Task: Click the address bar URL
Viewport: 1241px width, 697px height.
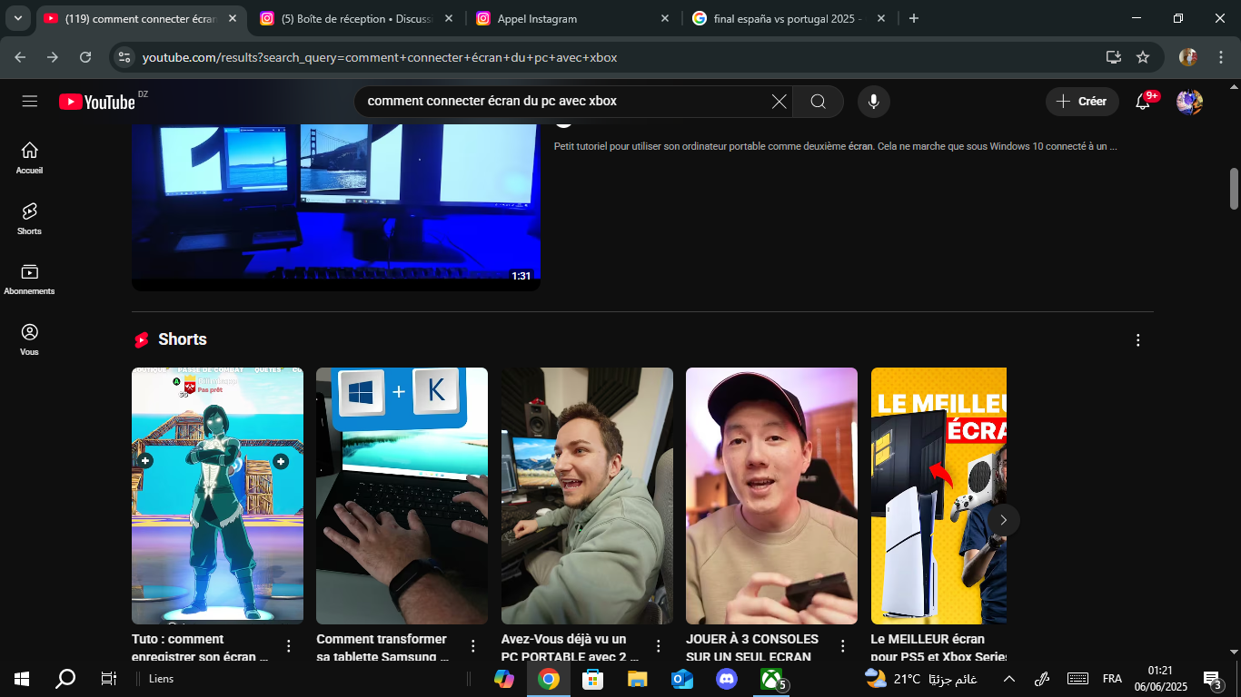Action: 380,57
